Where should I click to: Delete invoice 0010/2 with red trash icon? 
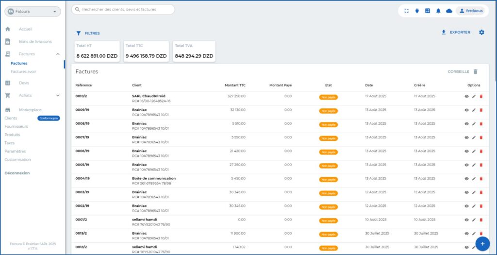coord(481,97)
